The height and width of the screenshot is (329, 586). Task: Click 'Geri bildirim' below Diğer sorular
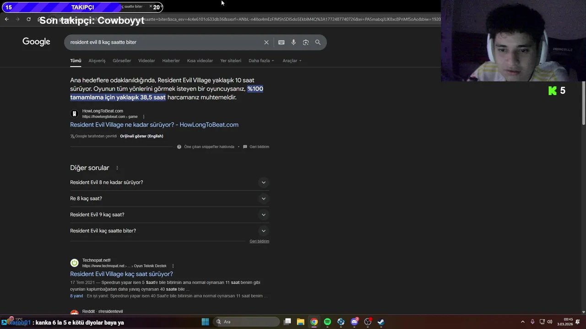tap(259, 241)
